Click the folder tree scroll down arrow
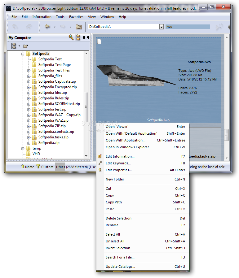This screenshot has height=278, width=239. [86, 156]
